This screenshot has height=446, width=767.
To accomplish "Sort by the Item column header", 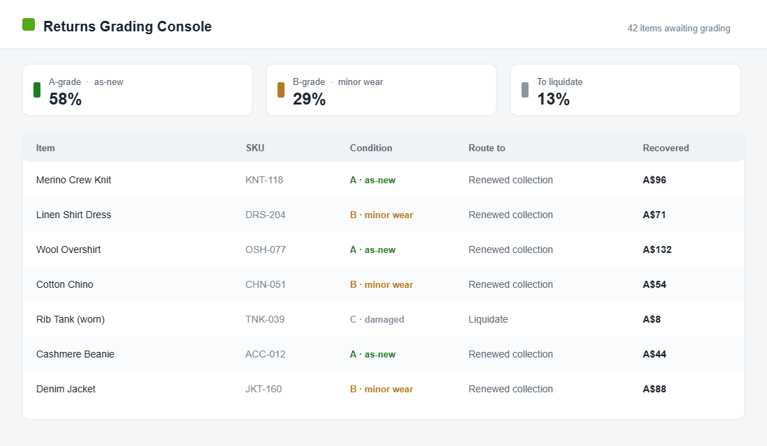I will [45, 148].
